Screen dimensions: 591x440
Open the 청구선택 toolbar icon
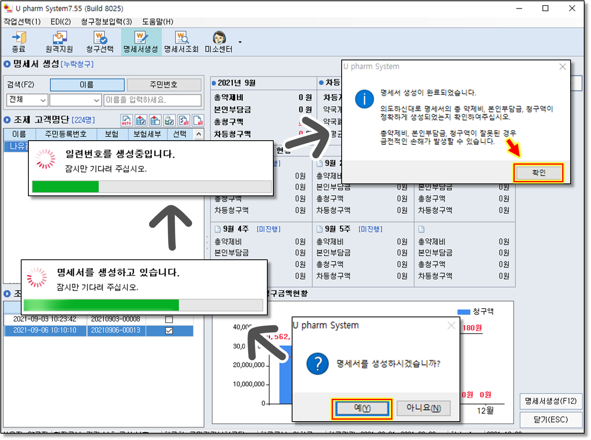(100, 42)
